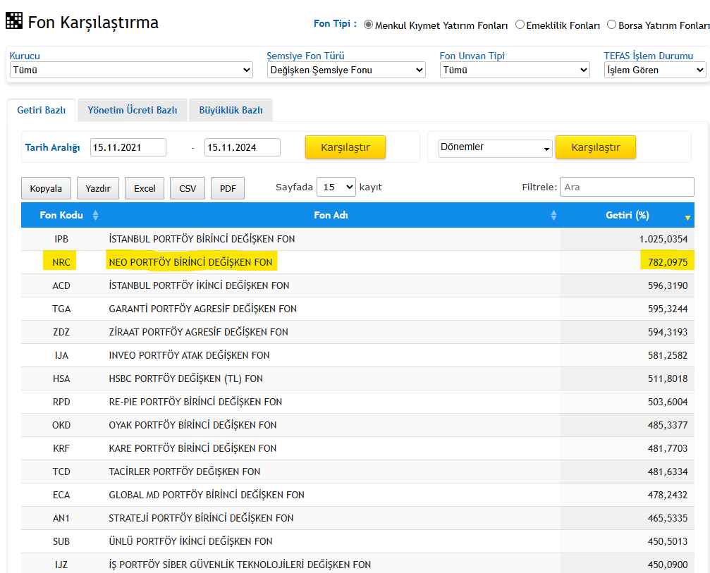Viewport: 710px width, 573px height.
Task: Click fund code TCD
Action: click(61, 472)
